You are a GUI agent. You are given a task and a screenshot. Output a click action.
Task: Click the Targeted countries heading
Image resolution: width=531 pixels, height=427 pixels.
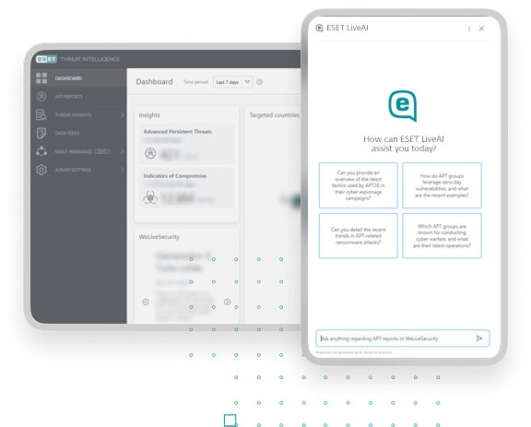tap(275, 115)
